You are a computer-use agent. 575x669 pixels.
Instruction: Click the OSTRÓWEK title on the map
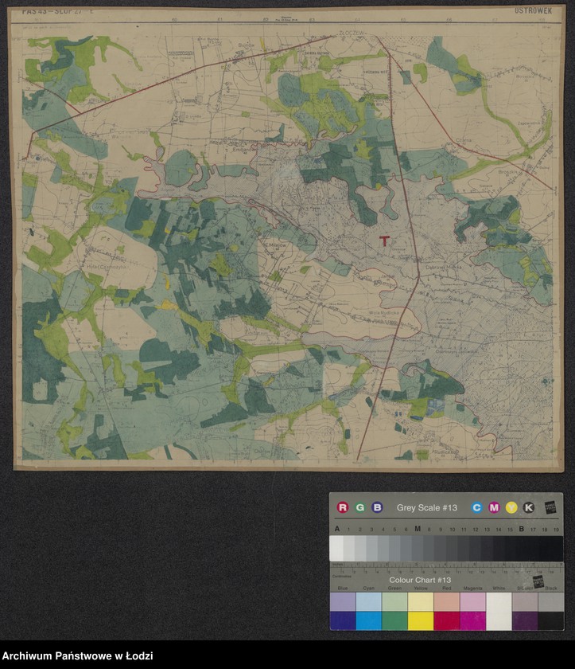[532, 12]
